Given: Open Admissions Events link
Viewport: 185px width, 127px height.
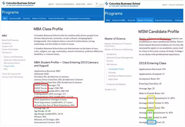Looking at the screenshot, I should coord(12,63).
